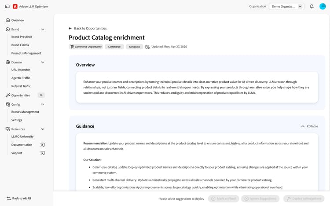
Task: Click the Guidance heading
Action: click(x=85, y=126)
